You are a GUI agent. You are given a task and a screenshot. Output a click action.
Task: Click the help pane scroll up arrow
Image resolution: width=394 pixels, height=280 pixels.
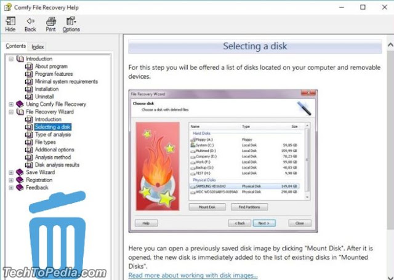[390, 45]
